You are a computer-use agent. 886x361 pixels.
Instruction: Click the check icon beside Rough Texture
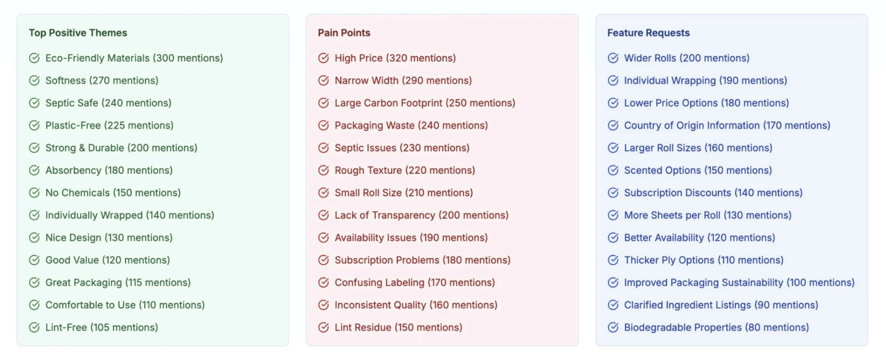[323, 170]
